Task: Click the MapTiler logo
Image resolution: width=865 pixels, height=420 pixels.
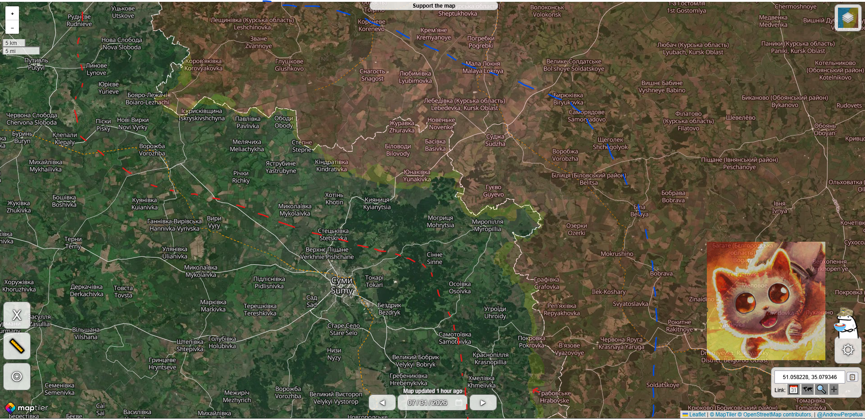Action: 27,408
